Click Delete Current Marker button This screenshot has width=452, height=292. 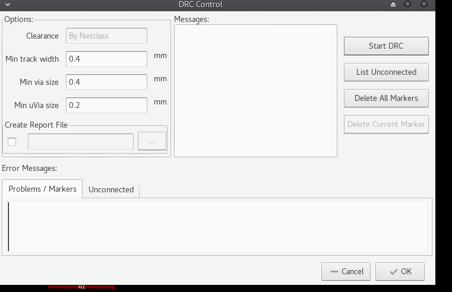click(x=386, y=125)
